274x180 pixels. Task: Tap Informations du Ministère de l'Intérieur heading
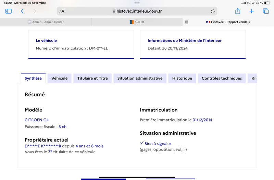pos(185,40)
